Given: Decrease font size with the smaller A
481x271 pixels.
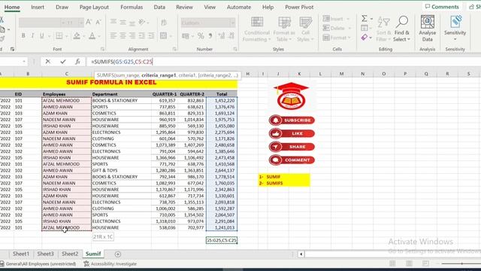Looking at the screenshot, I should click(x=98, y=22).
